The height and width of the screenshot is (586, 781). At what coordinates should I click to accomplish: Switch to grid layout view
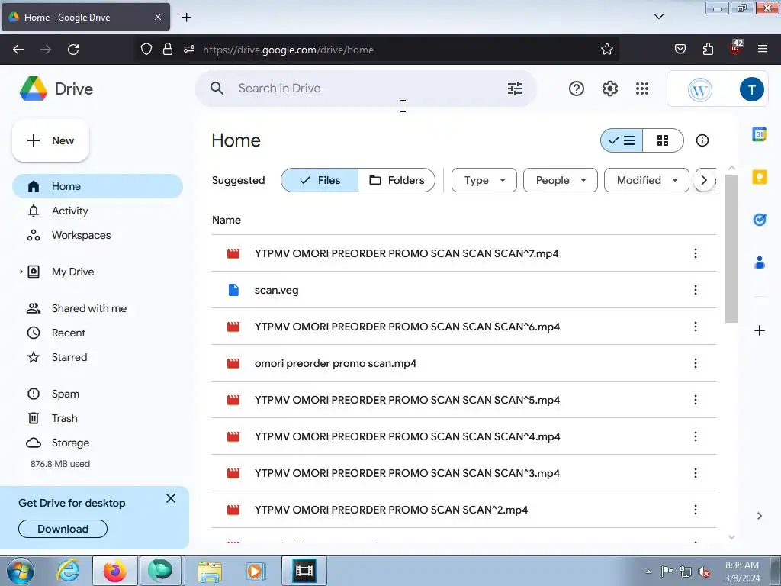pos(663,140)
